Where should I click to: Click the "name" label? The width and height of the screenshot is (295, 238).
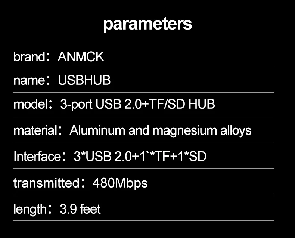(29, 80)
